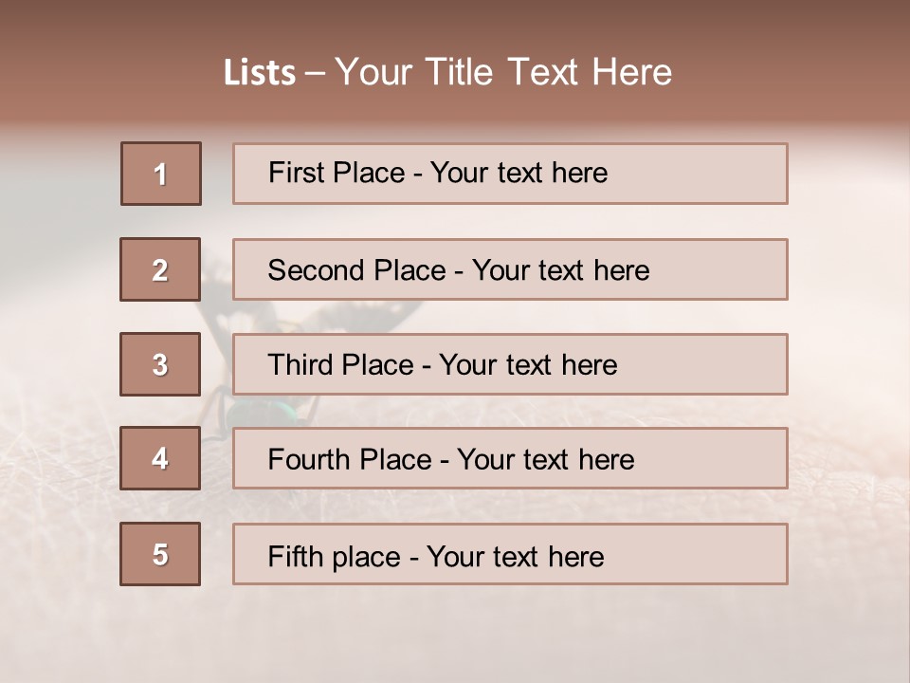
Task: Select the Fifth place text bar
Action: tap(510, 554)
